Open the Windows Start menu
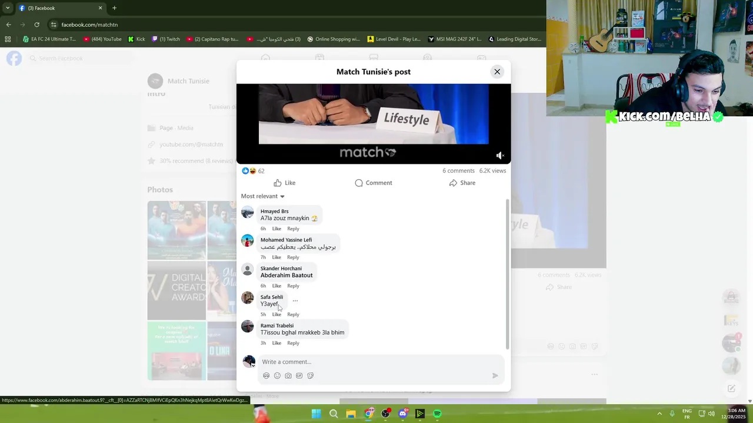 click(316, 414)
